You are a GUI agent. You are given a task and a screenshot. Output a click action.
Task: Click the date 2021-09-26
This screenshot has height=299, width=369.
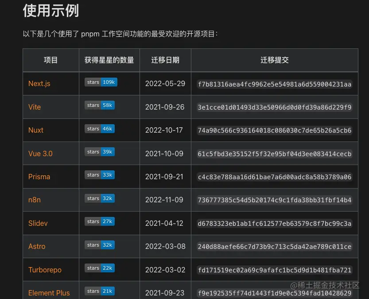pyautogui.click(x=165, y=107)
